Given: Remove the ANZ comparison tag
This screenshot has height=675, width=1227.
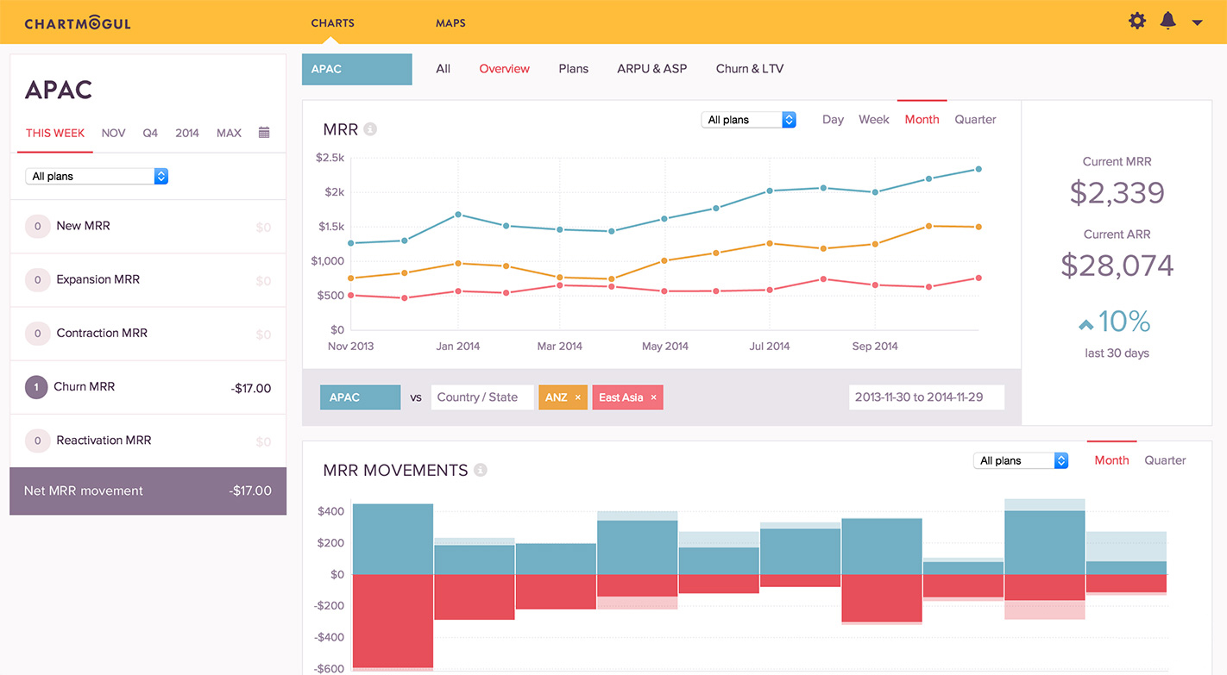Looking at the screenshot, I should coord(577,397).
